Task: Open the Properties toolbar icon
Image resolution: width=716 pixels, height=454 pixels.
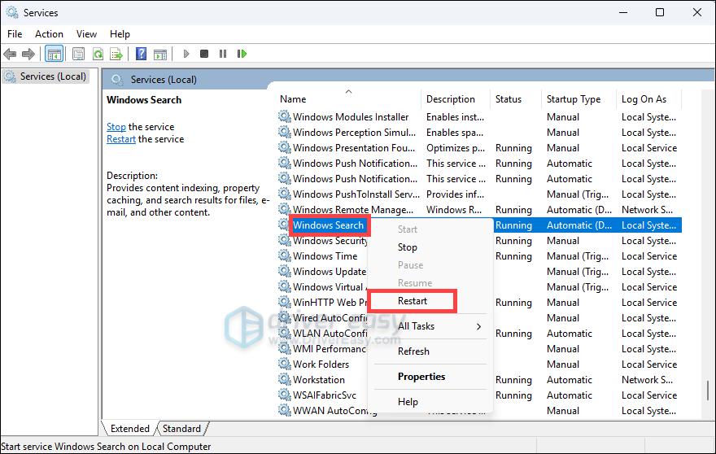Action: [x=79, y=54]
